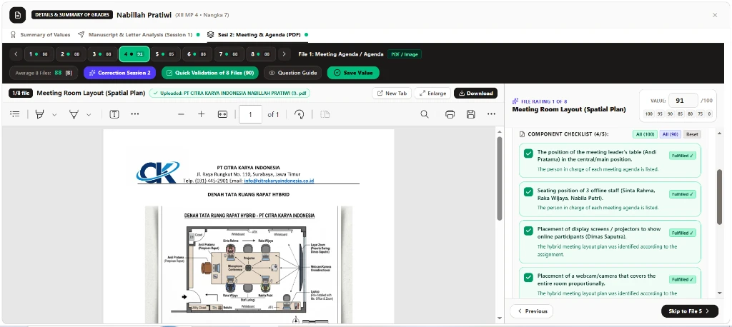Enlarge the document preview

(432, 94)
